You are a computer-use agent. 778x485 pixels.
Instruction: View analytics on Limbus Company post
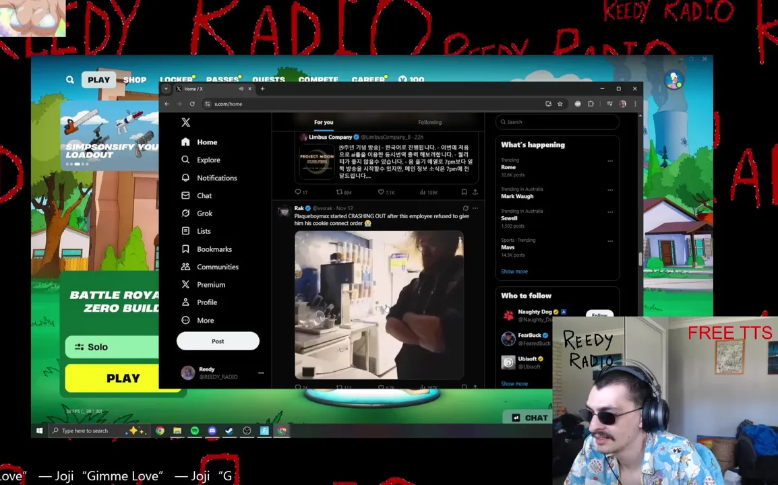(x=429, y=192)
